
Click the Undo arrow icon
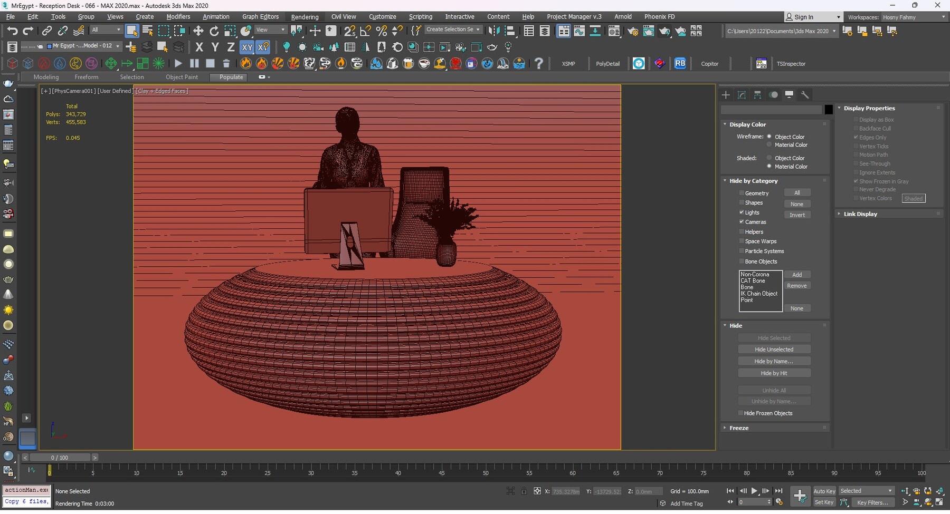[x=12, y=31]
